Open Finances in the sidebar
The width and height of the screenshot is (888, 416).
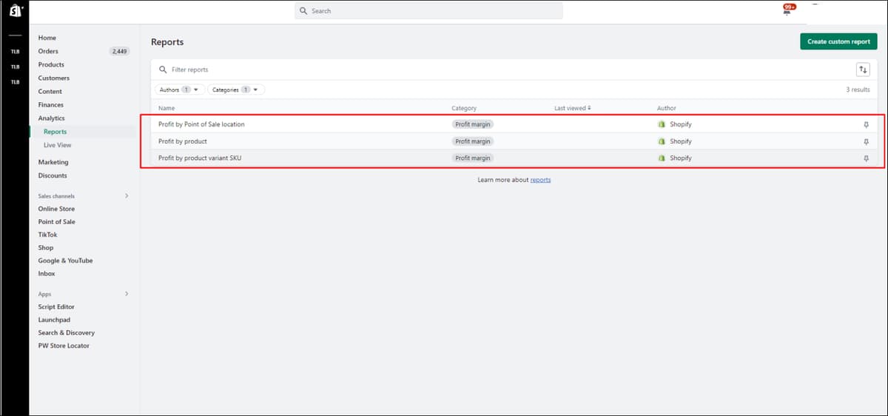click(x=51, y=104)
